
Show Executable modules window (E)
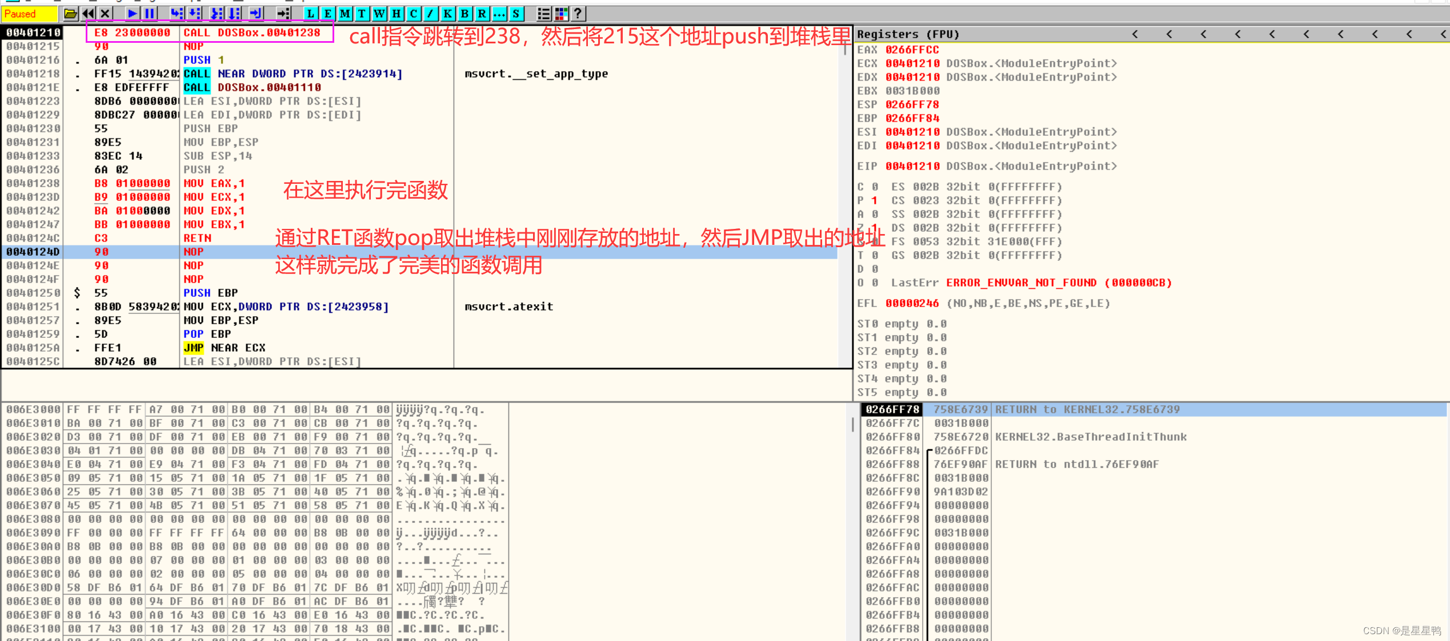[327, 13]
